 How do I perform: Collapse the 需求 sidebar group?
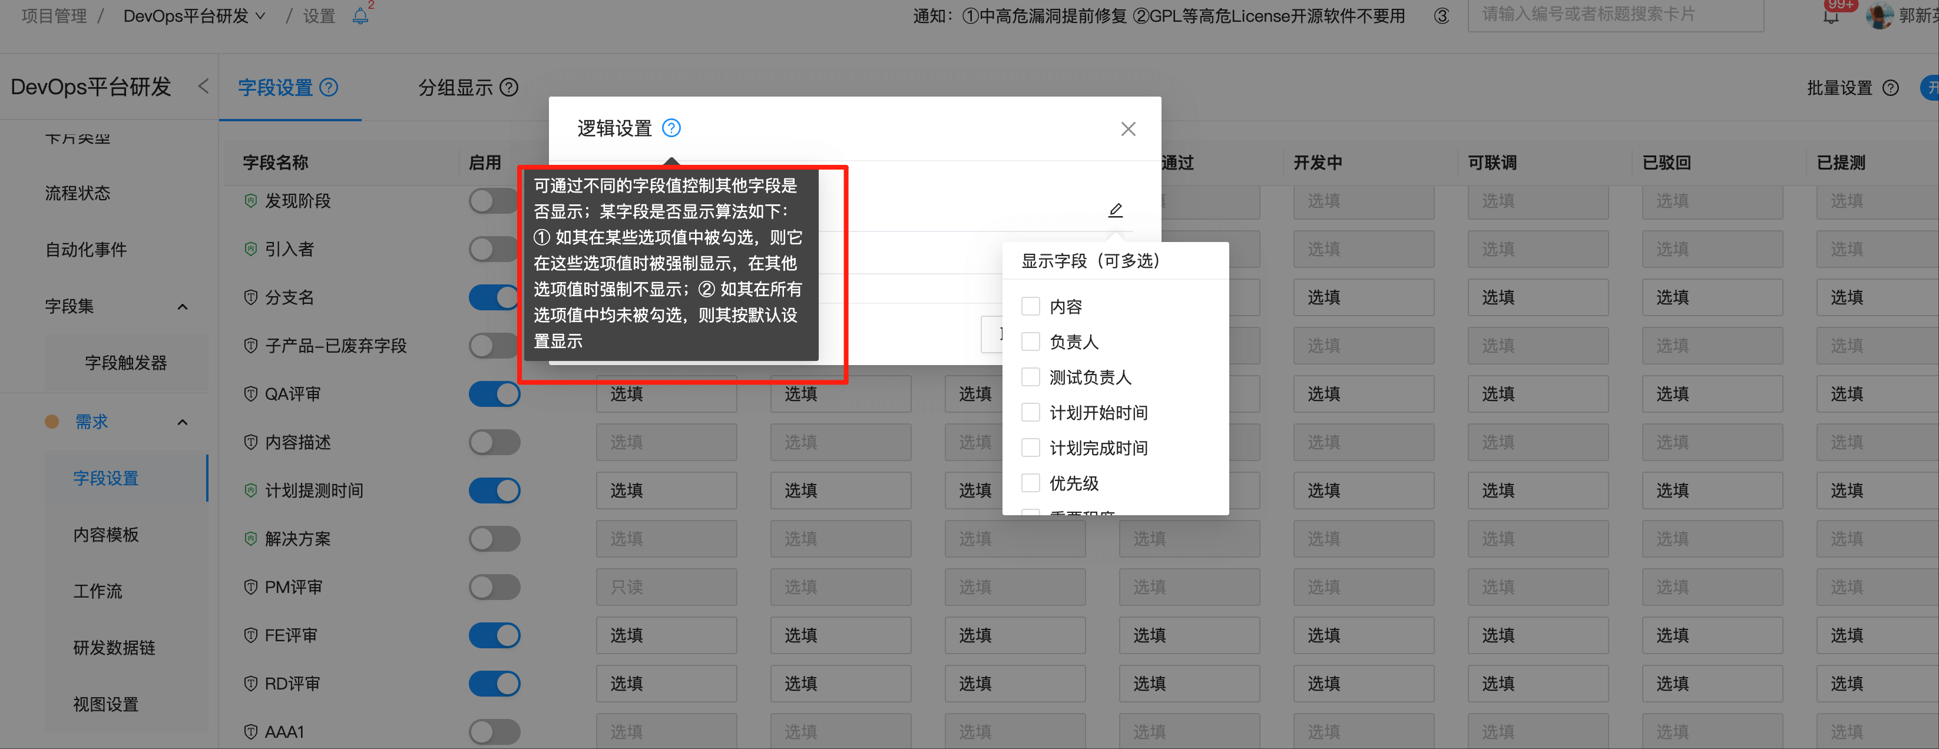[x=182, y=422]
